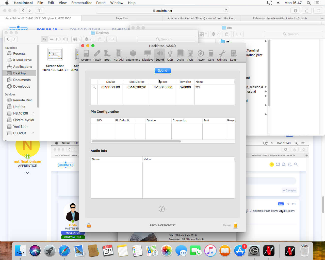Open the System tab in Hackintool
The width and height of the screenshot is (325, 260).
click(x=86, y=55)
